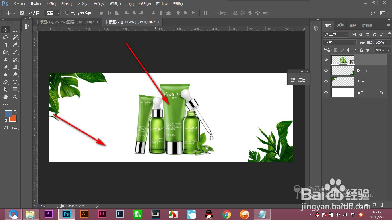This screenshot has height=220, width=392.
Task: Toggle lock transparent pixels
Action: [336, 50]
